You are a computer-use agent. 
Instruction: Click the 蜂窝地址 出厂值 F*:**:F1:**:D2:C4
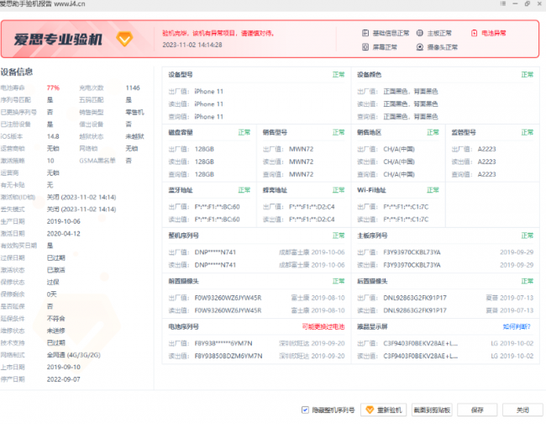[312, 207]
